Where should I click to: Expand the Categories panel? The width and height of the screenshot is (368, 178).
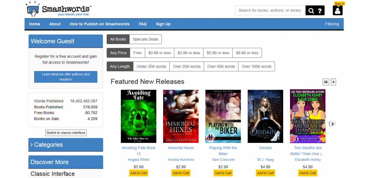[x=66, y=145]
